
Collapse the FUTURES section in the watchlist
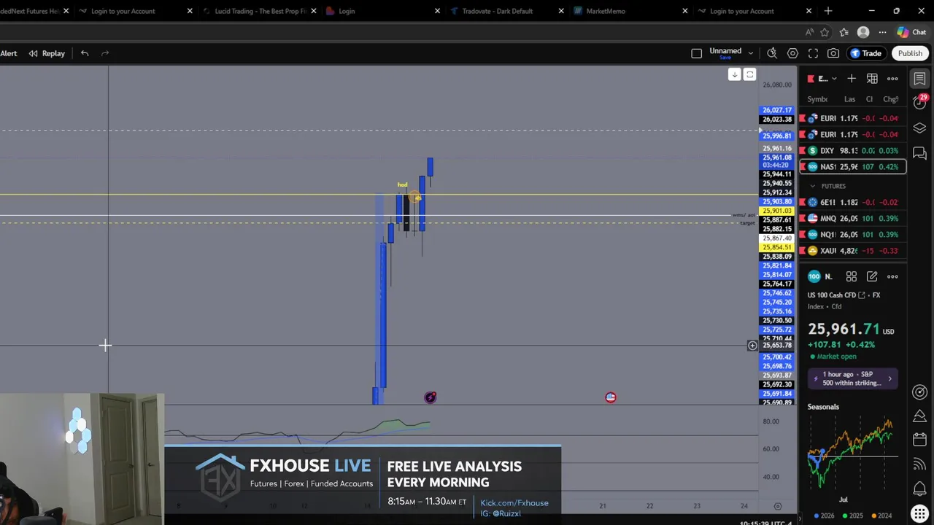[x=813, y=186]
